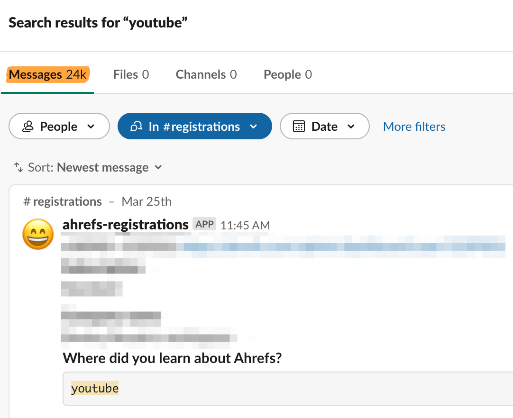Switch to the Messages 24k tab
Image resolution: width=513 pixels, height=418 pixels.
pyautogui.click(x=47, y=74)
